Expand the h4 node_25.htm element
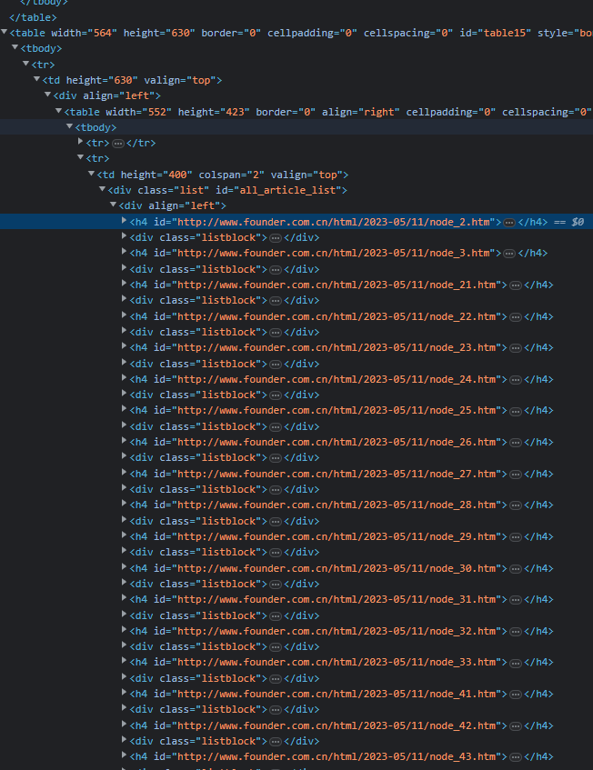The height and width of the screenshot is (770, 593). click(x=125, y=410)
